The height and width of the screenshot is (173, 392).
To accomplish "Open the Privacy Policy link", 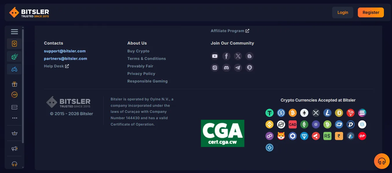I will click(x=141, y=73).
